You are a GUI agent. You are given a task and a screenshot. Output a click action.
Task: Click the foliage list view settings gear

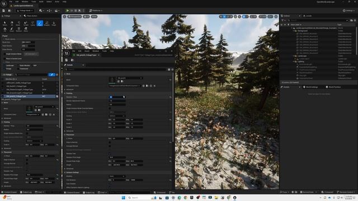pyautogui.click(x=57, y=74)
